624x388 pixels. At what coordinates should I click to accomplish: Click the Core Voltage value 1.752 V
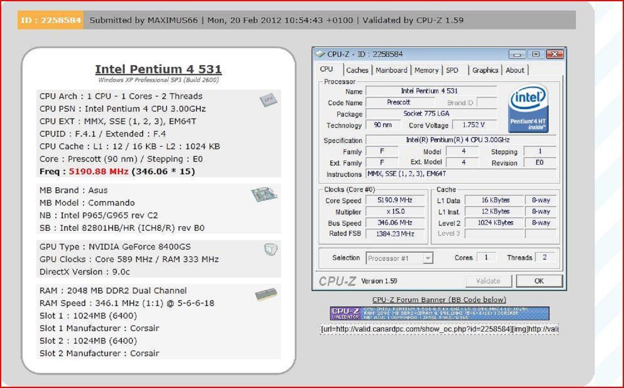(x=474, y=125)
